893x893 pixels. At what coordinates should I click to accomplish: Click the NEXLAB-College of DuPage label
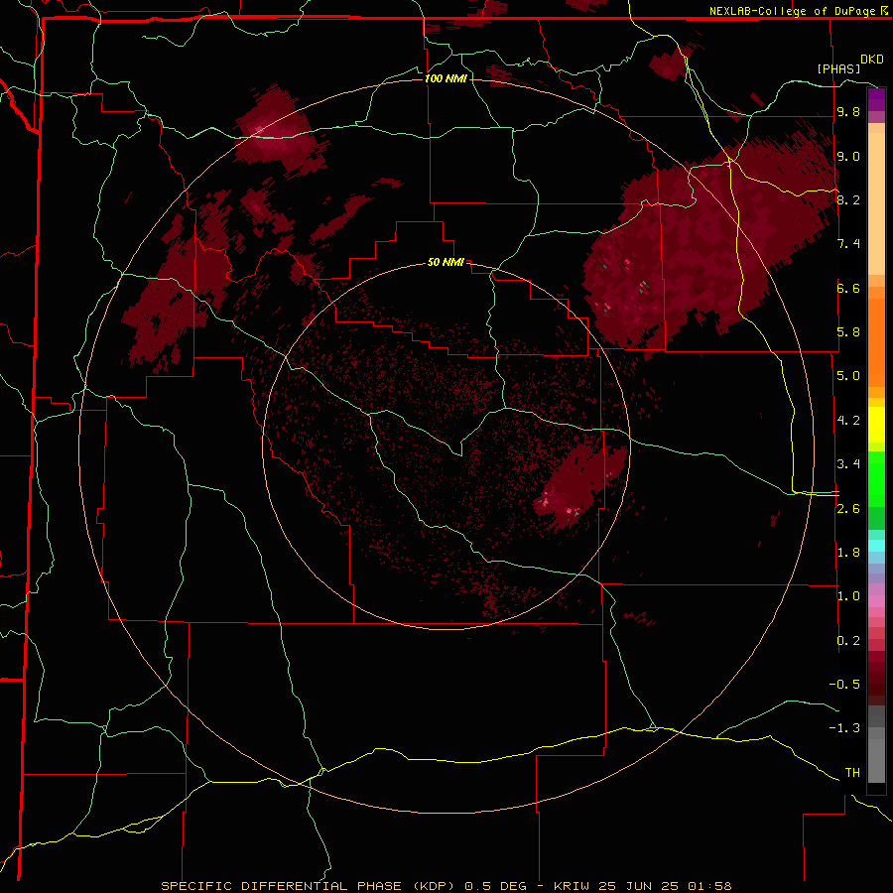[x=792, y=11]
